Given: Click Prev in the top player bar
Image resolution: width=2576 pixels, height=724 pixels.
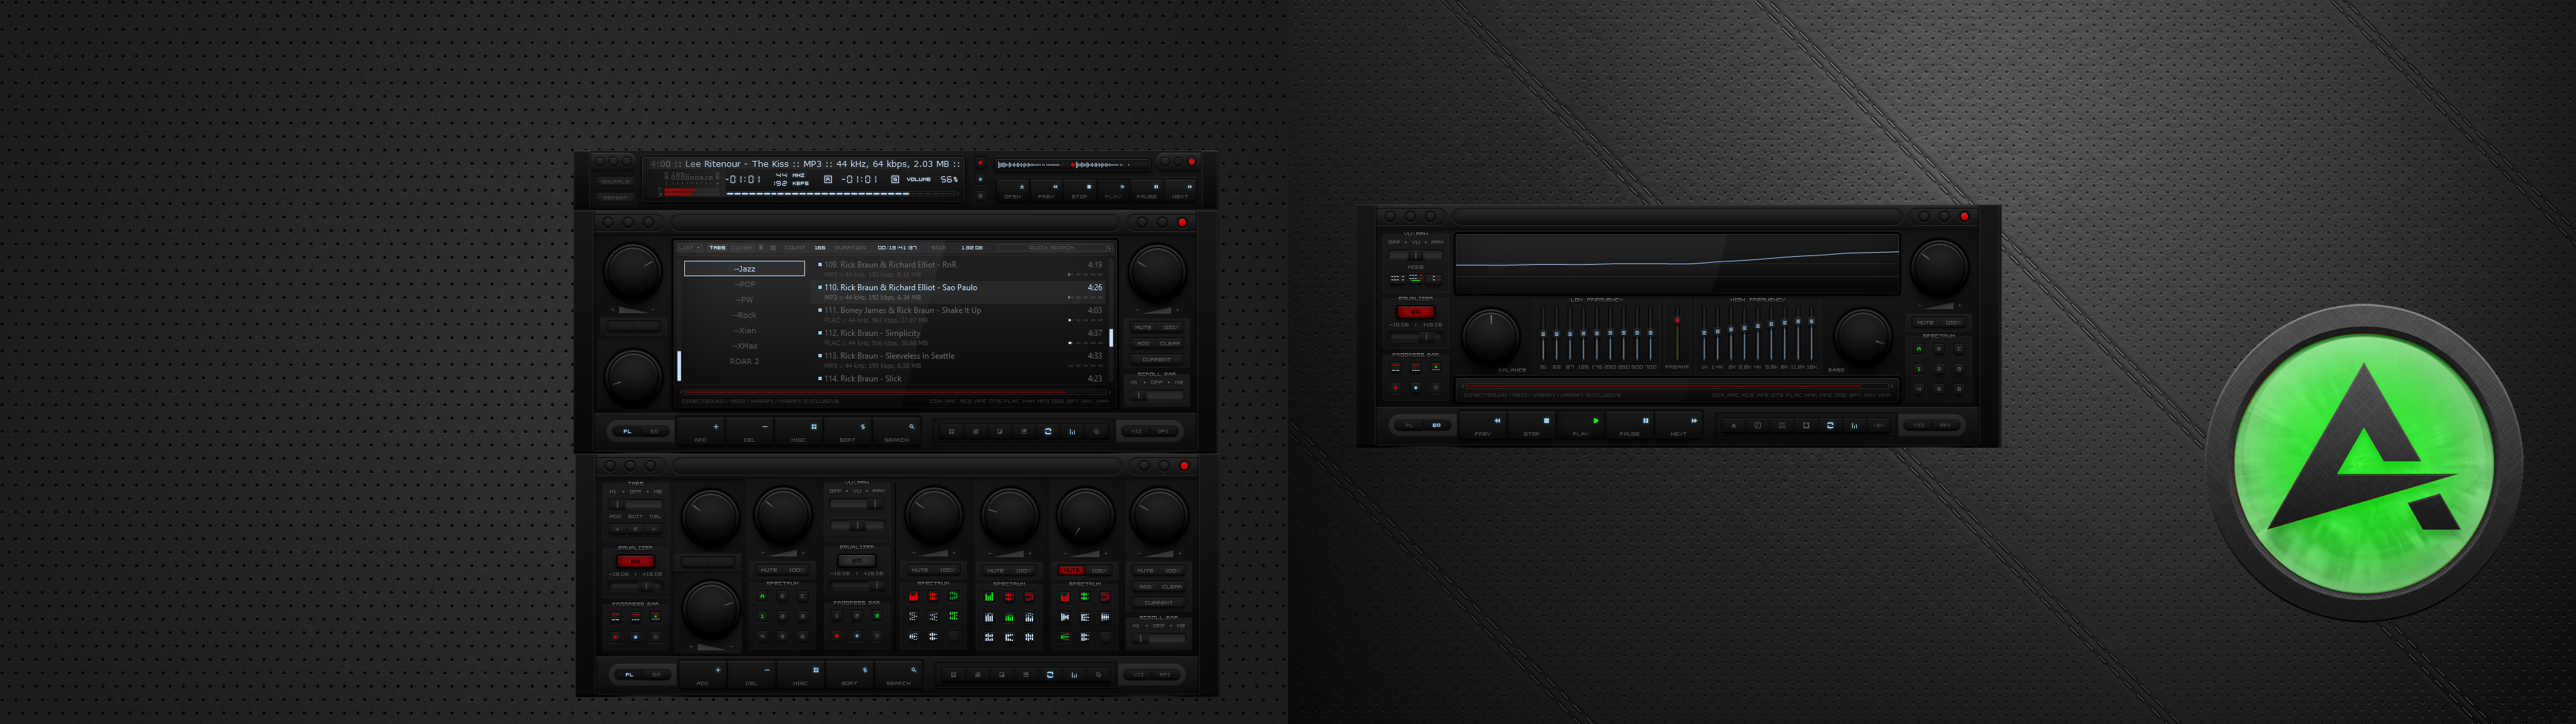Looking at the screenshot, I should point(1046,191).
